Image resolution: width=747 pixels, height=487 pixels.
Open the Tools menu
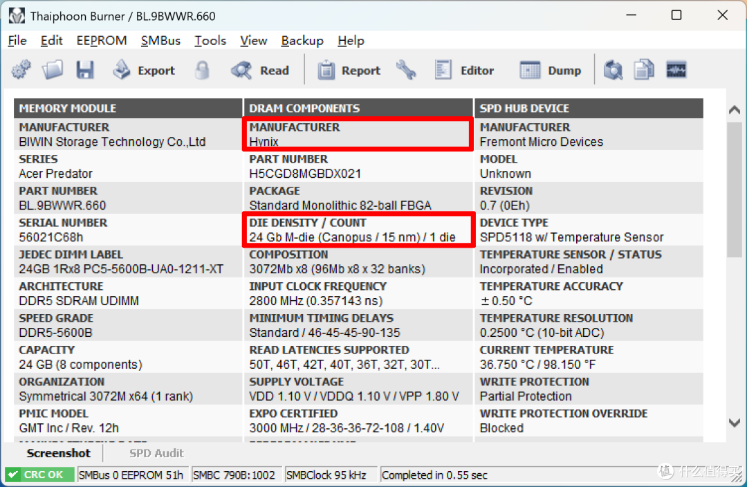pos(210,41)
